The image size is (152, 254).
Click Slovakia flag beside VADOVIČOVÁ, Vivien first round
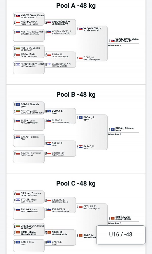coord(18,16)
